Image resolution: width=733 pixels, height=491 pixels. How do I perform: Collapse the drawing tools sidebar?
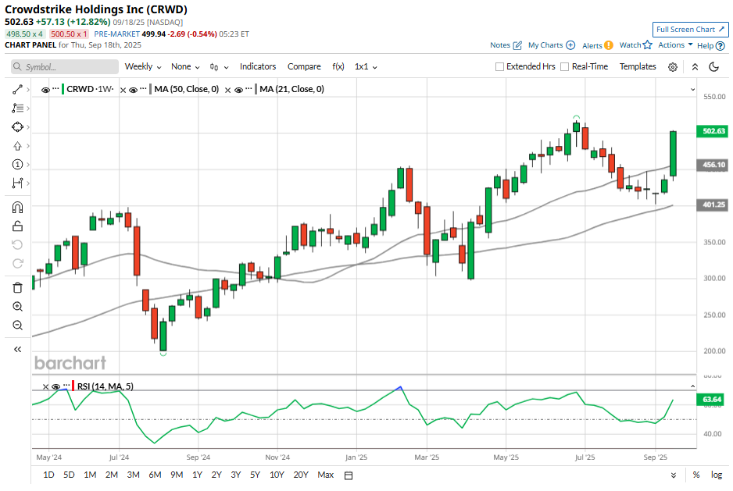point(17,350)
